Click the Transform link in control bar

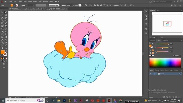(116, 5)
